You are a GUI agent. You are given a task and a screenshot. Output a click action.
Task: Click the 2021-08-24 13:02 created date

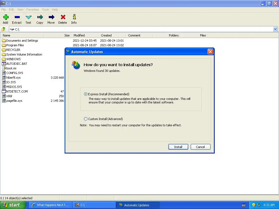point(112,45)
